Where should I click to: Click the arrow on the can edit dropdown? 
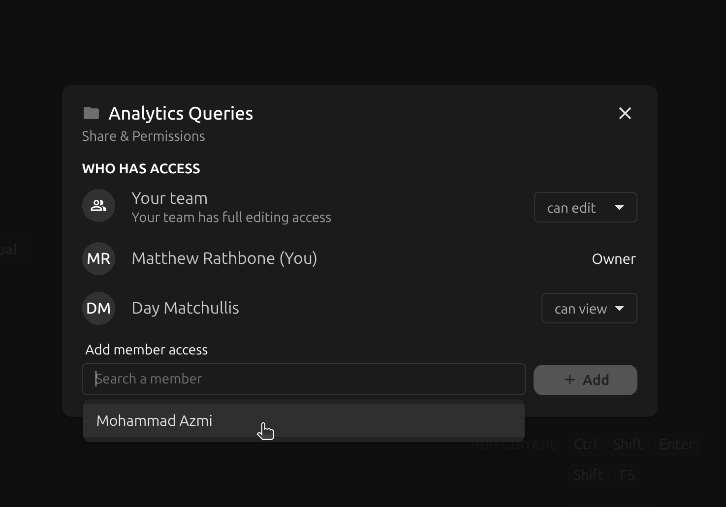coord(619,208)
